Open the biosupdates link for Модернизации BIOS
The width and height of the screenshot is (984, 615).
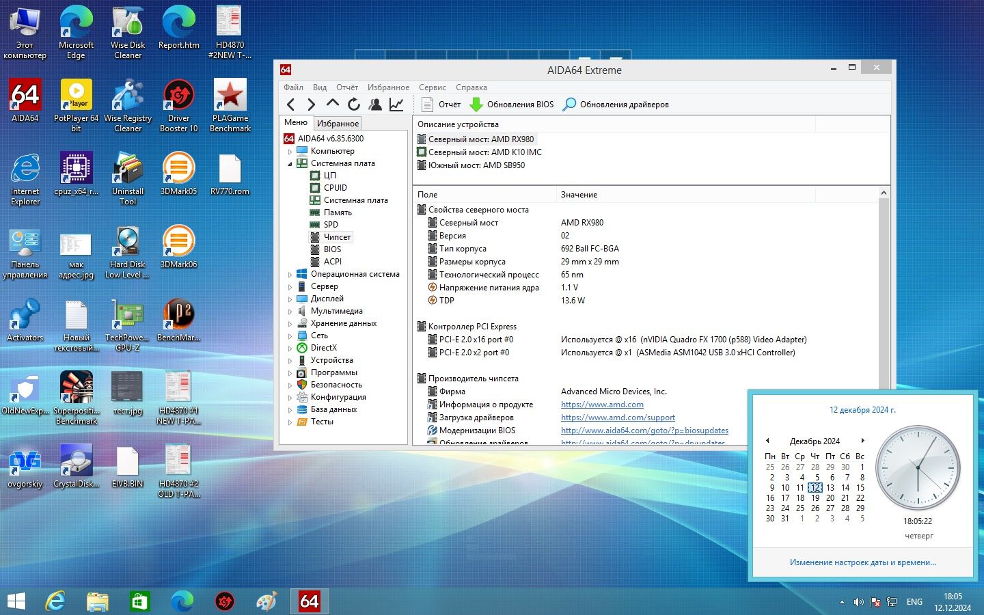click(x=644, y=430)
